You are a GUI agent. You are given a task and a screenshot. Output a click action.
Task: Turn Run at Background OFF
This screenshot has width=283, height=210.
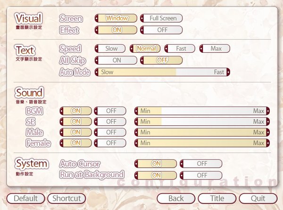[x=201, y=175]
